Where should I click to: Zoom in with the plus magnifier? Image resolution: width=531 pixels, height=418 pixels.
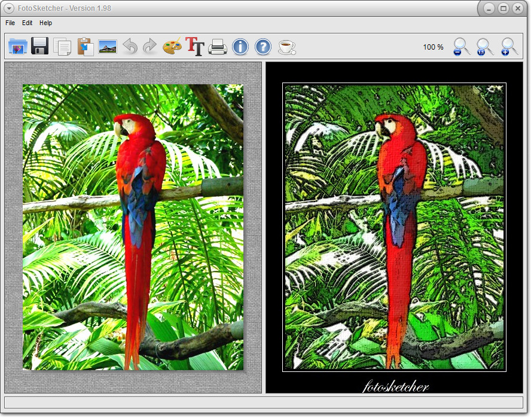pyautogui.click(x=509, y=47)
